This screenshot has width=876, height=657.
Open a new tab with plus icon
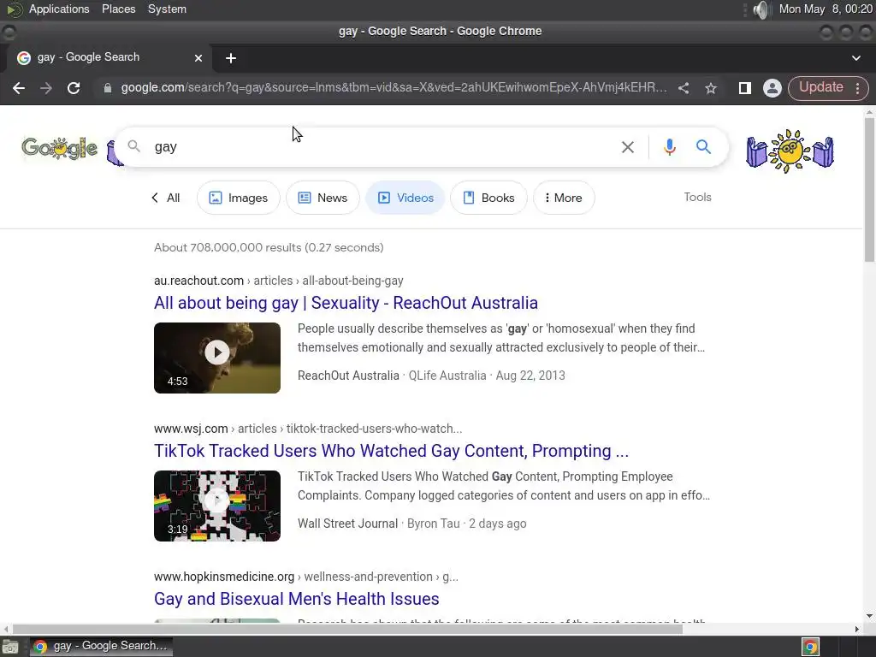[x=231, y=58]
